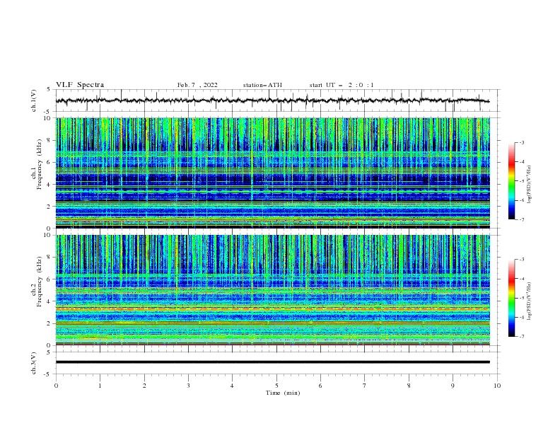Click the "ch.2 Frequency (kHz)" axis label
The width and height of the screenshot is (560, 433).
[x=37, y=282]
